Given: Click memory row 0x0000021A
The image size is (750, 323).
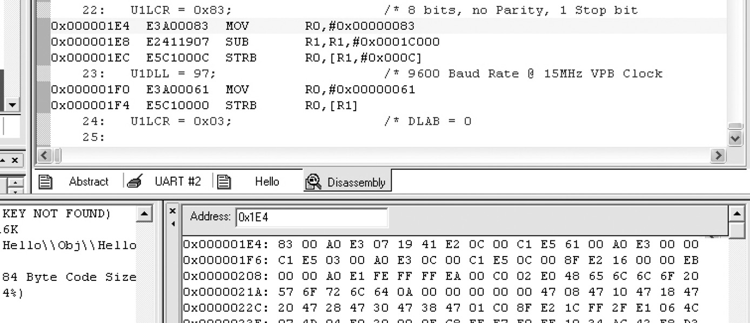Looking at the screenshot, I should point(441,292).
